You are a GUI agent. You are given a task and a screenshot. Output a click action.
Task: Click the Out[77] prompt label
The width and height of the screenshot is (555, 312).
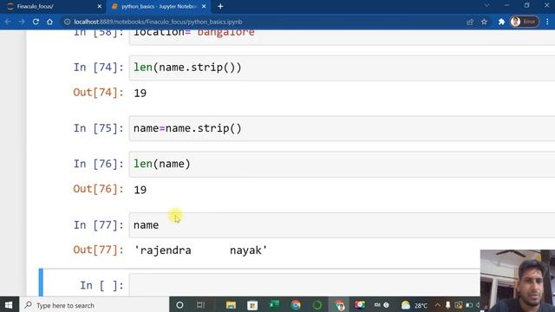click(98, 250)
